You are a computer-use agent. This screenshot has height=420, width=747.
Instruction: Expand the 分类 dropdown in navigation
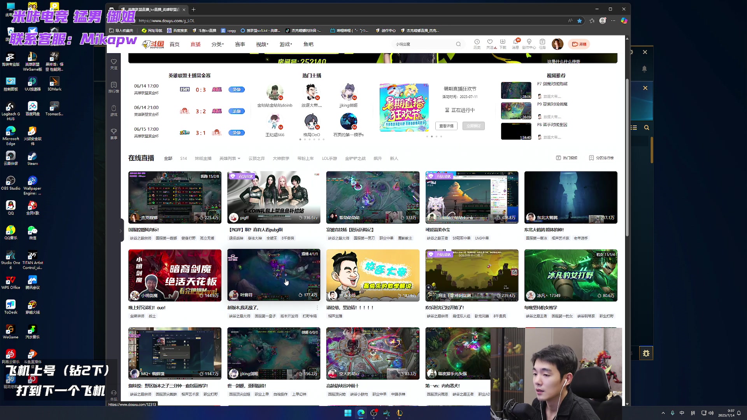217,44
